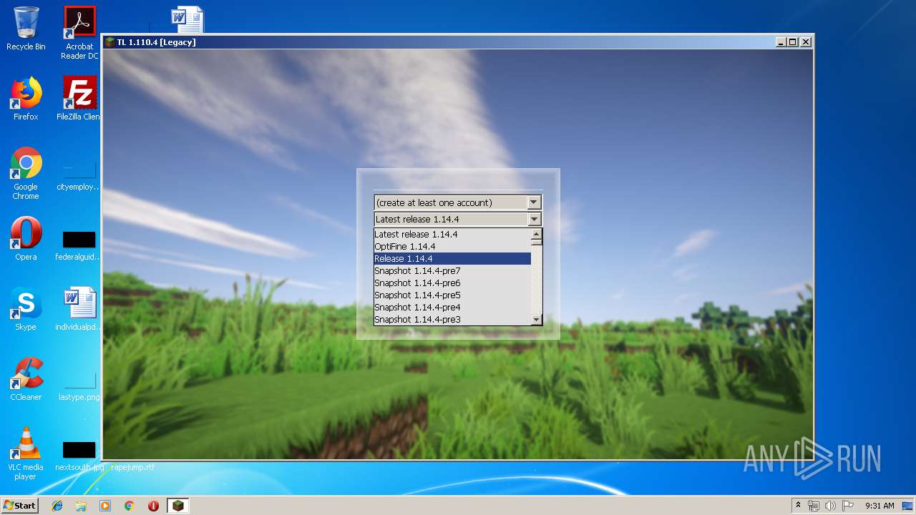The width and height of the screenshot is (916, 515).
Task: Pick Snapshot 1.14.4-pre7 version
Action: click(452, 270)
